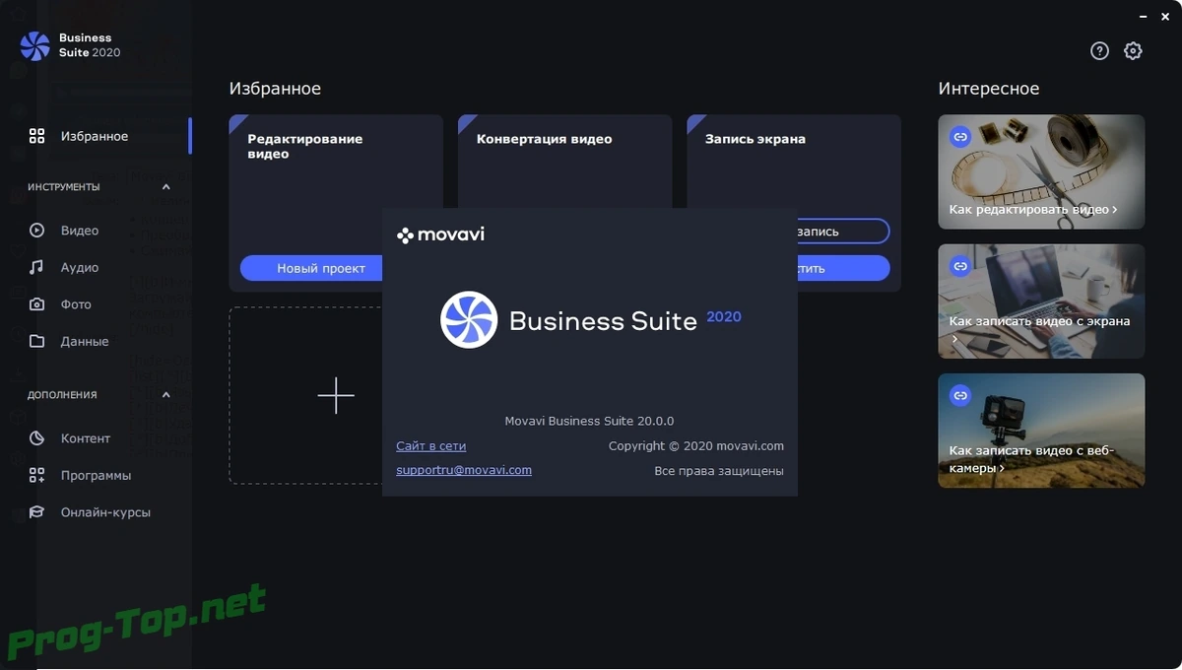This screenshot has width=1182, height=670.
Task: Click link icon on Как редактировать видео card
Action: tap(960, 137)
